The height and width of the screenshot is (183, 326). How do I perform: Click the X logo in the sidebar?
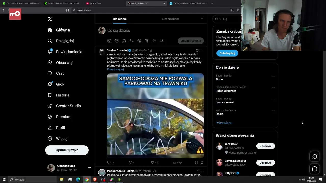tap(50, 19)
